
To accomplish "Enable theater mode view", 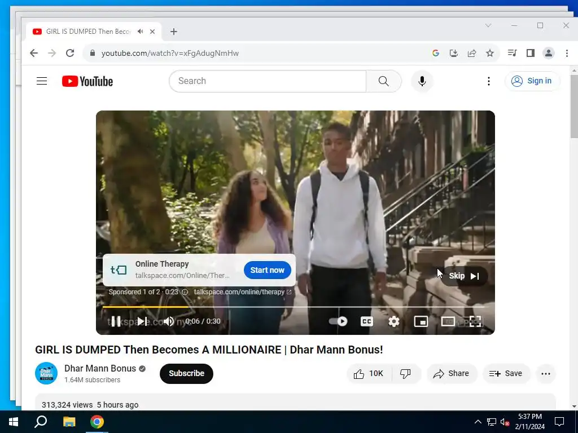I will [x=448, y=321].
